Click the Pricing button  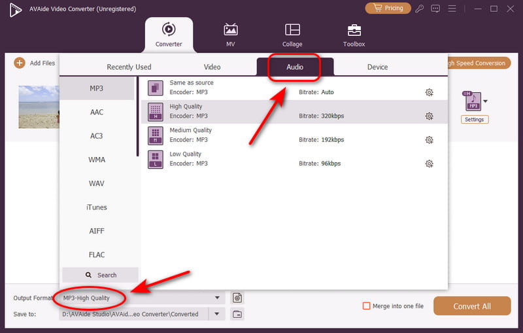point(387,9)
